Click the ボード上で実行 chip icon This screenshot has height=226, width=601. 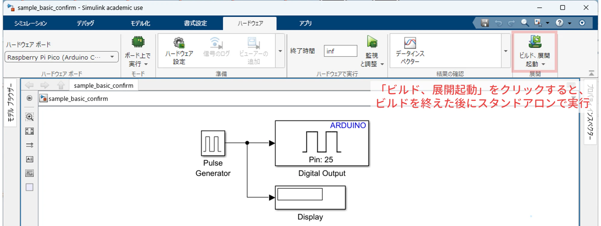point(138,42)
